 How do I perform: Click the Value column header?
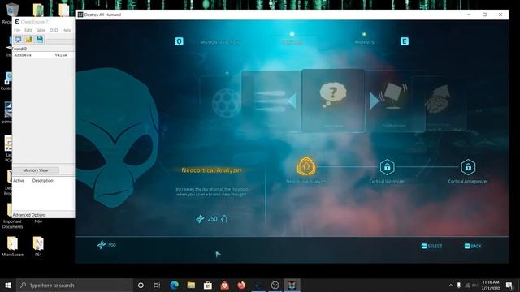pyautogui.click(x=61, y=55)
